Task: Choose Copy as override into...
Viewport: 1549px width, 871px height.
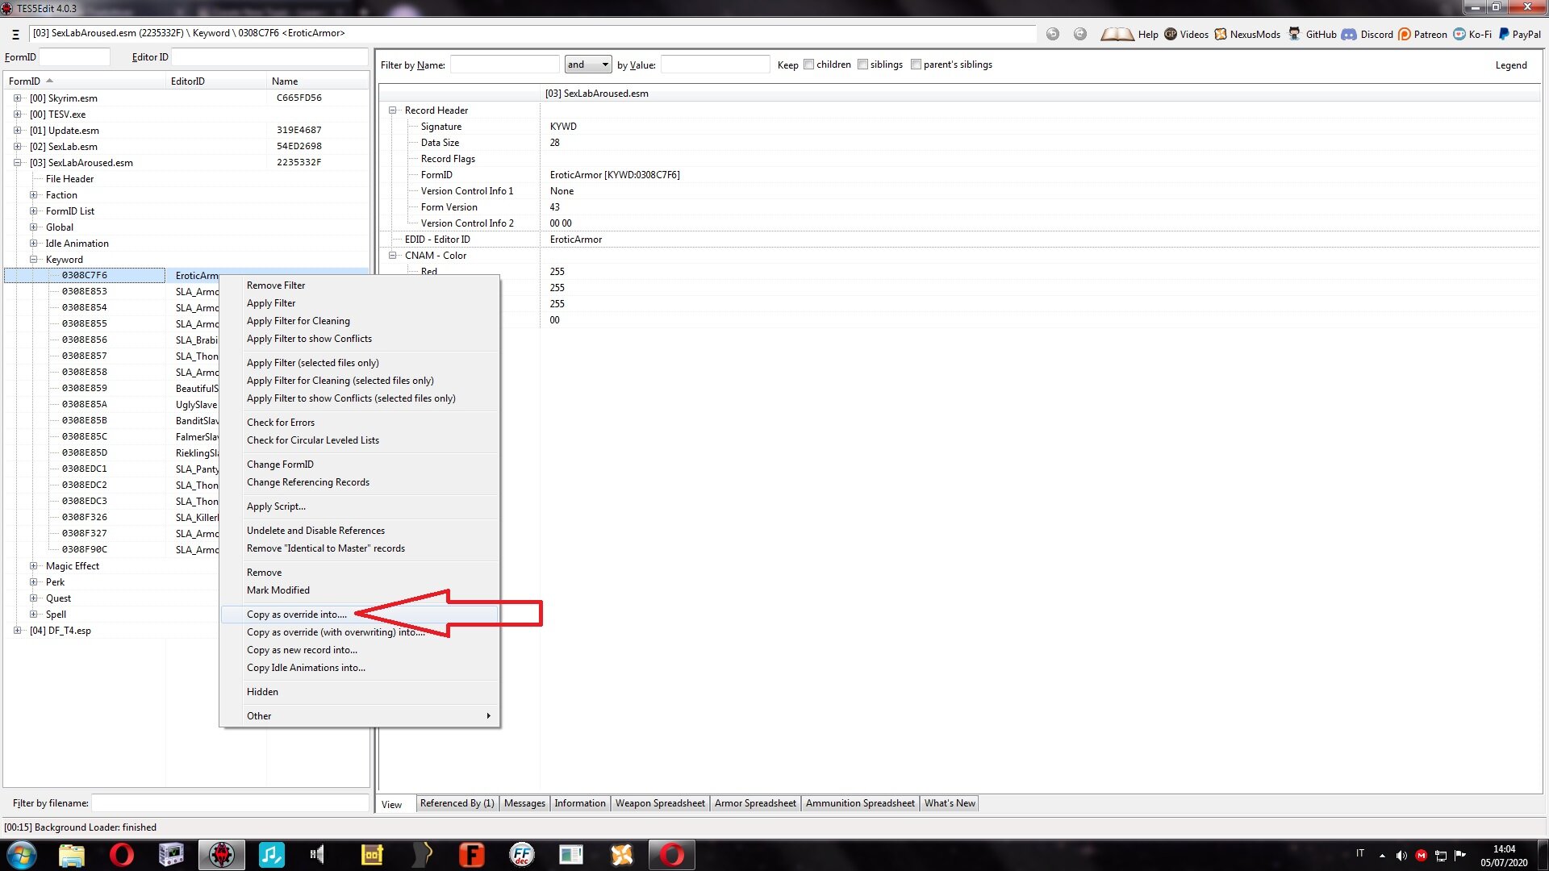Action: click(360, 615)
